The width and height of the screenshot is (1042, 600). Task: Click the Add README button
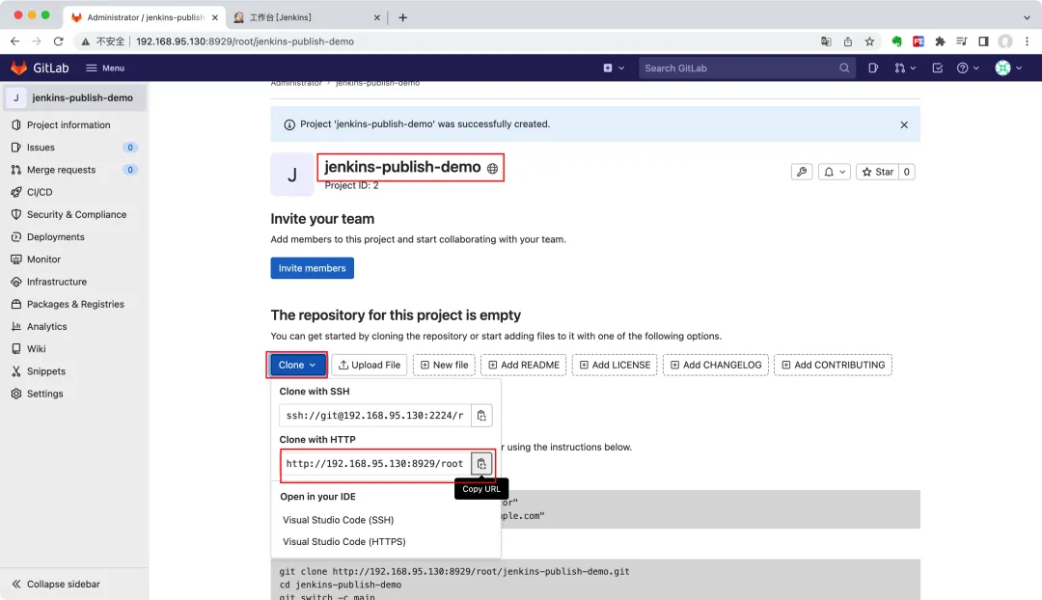(524, 365)
